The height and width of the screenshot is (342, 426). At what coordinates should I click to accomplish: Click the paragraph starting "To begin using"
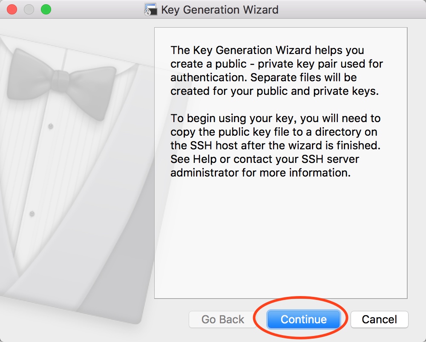pos(276,145)
